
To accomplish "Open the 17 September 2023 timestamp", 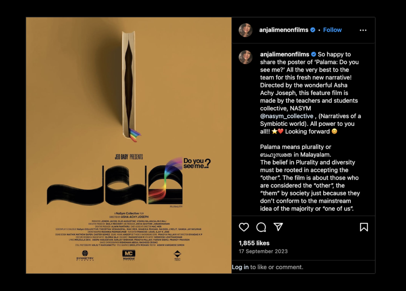I will [263, 251].
